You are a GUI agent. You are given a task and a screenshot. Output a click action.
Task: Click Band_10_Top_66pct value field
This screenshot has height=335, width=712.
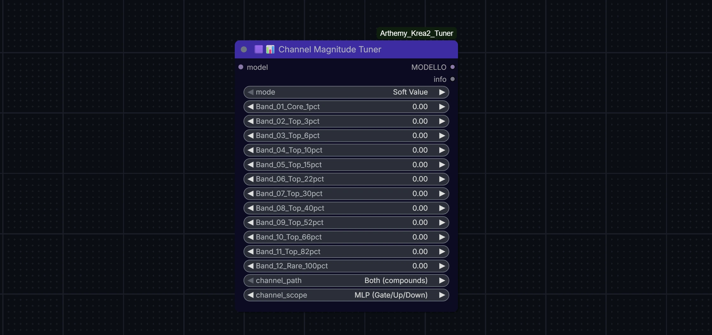pyautogui.click(x=420, y=237)
